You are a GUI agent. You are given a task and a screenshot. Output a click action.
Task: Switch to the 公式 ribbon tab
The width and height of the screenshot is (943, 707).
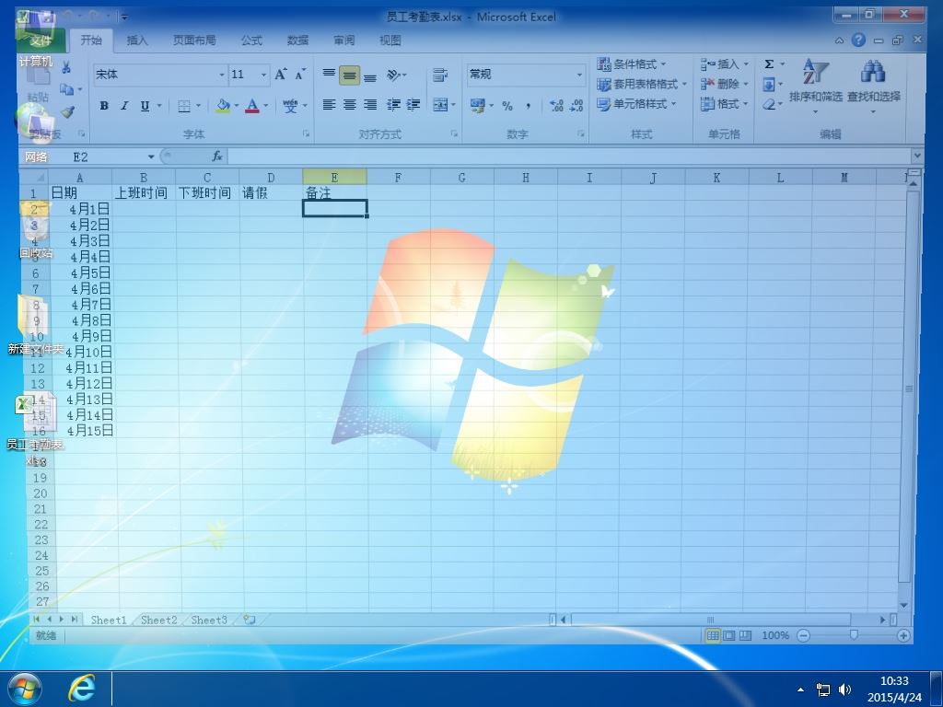[251, 41]
